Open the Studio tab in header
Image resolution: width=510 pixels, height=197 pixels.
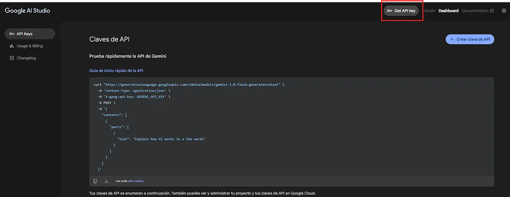pyautogui.click(x=430, y=11)
